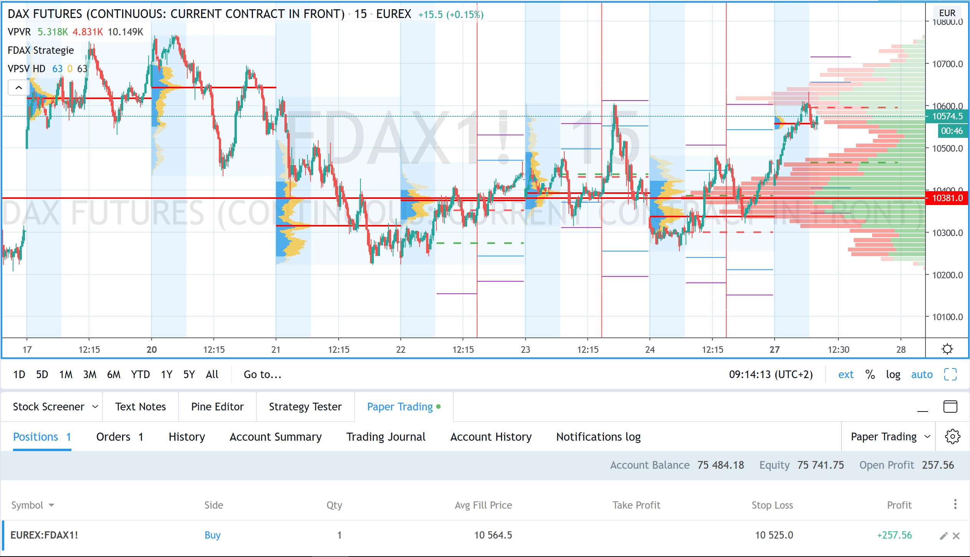Click Go to… date button
The width and height of the screenshot is (970, 557).
[263, 375]
